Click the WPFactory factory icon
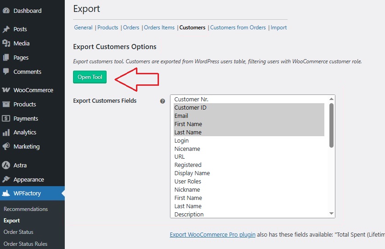385x249 pixels. (x=6, y=194)
